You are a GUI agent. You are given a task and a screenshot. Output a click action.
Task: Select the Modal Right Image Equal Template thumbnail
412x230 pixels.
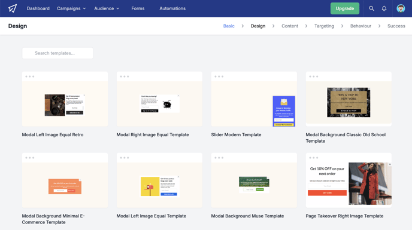point(159,99)
